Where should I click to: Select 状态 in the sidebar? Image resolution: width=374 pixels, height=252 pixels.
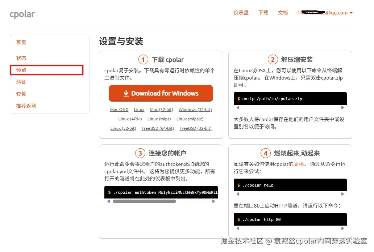(x=21, y=58)
